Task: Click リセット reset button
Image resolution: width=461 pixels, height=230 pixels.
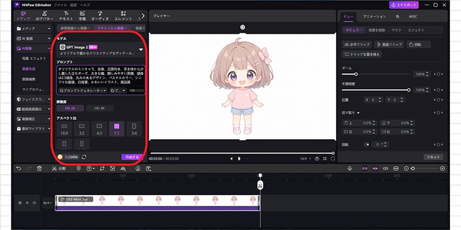Action: click(433, 157)
